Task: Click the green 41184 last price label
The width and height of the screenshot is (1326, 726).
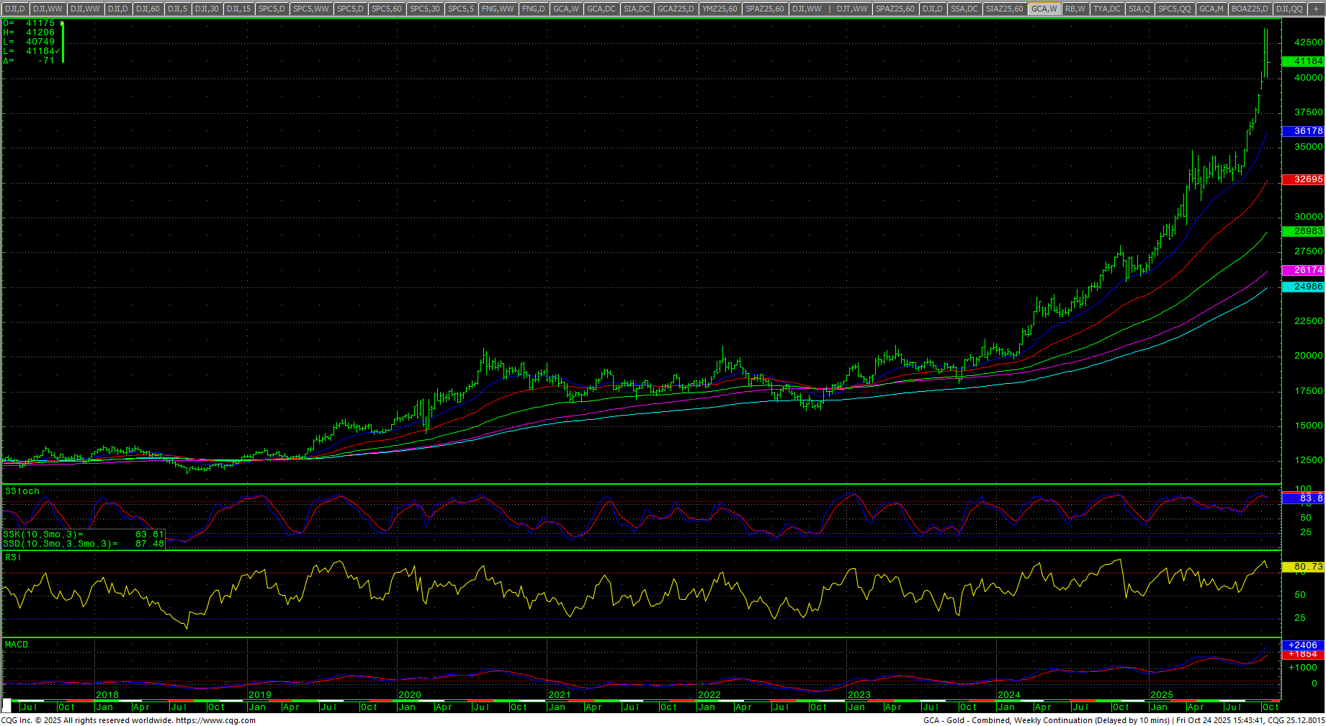Action: (1303, 61)
